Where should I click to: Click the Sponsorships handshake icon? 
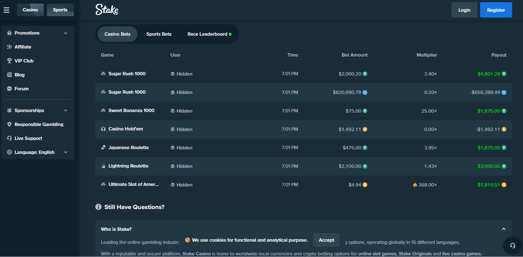pos(9,110)
